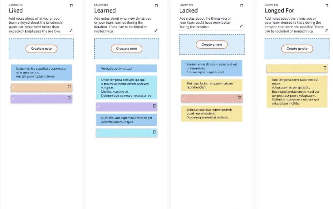The width and height of the screenshot is (333, 209).
Task: Edit the empty cyan note in Learned via pencil
Action: coord(98,133)
